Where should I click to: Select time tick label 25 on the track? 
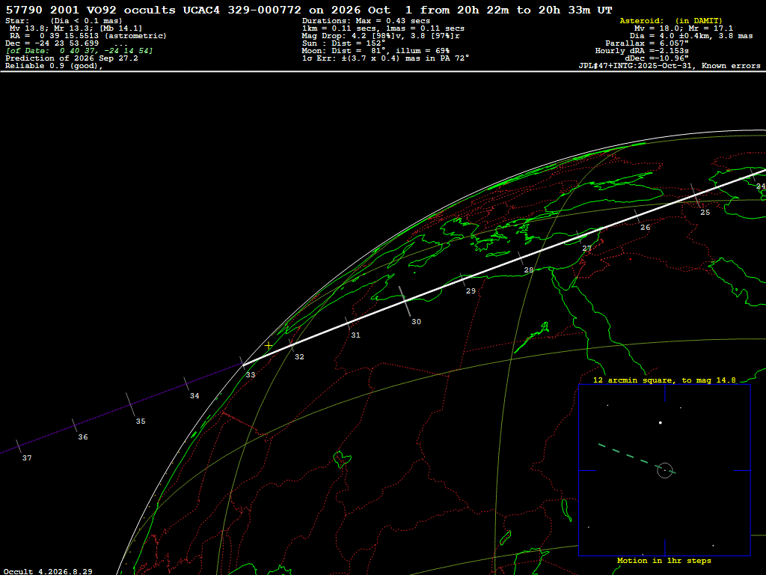tap(705, 212)
